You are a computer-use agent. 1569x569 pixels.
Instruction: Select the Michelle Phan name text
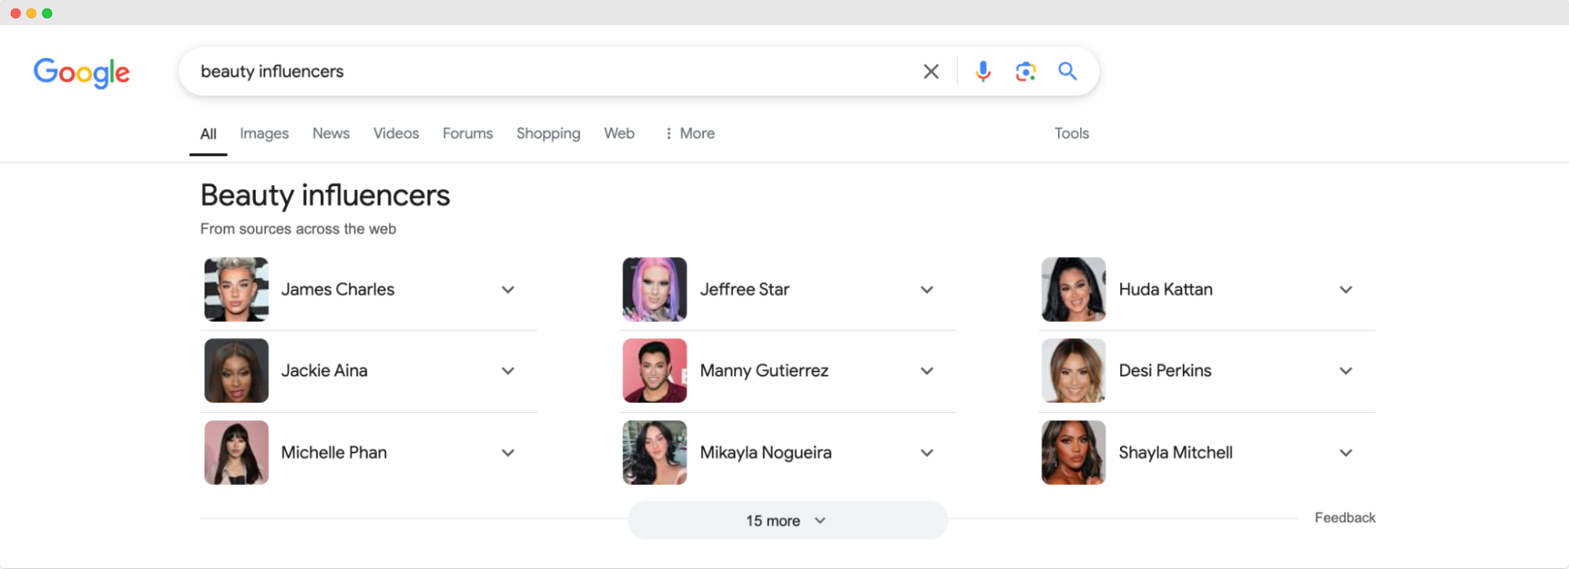334,453
